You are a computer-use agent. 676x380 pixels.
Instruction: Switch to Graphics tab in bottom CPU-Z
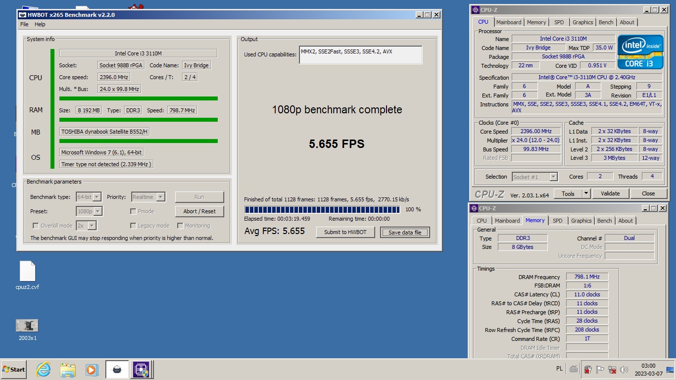[x=581, y=221]
